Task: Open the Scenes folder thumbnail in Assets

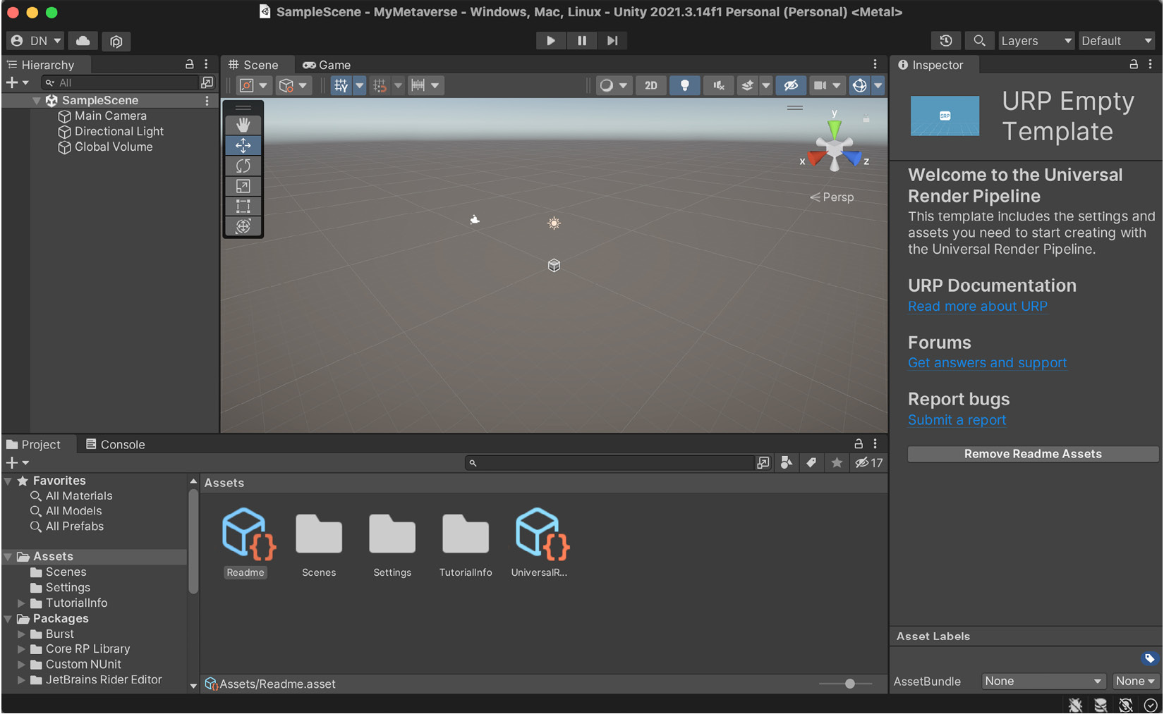Action: pos(319,534)
